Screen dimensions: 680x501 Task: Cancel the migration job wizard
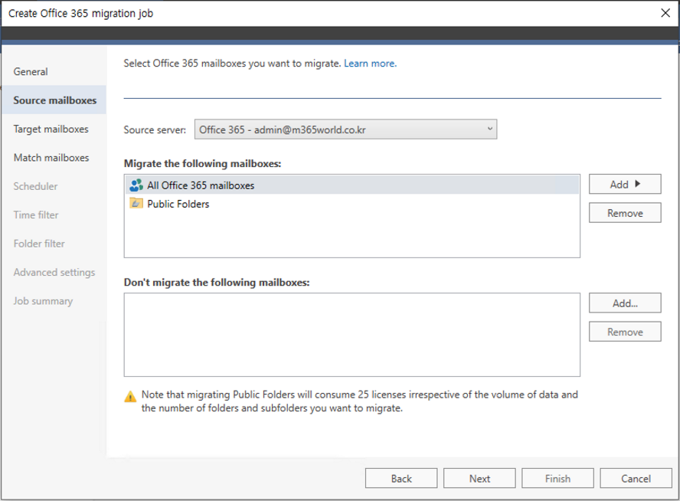636,479
